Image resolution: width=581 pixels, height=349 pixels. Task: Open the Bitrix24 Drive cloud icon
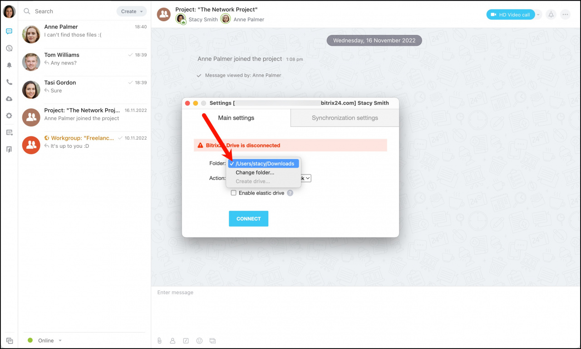coord(9,99)
